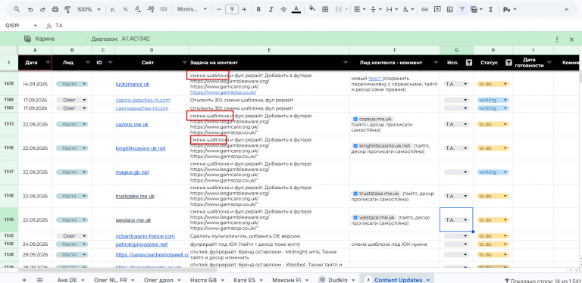582x283 pixels.
Task: Open the text color picker
Action: [296, 9]
